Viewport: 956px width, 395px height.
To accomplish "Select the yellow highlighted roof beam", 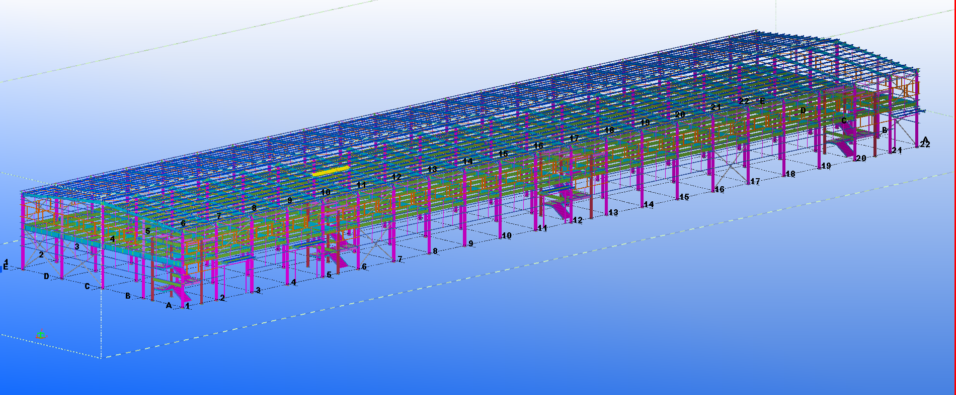I will (331, 171).
